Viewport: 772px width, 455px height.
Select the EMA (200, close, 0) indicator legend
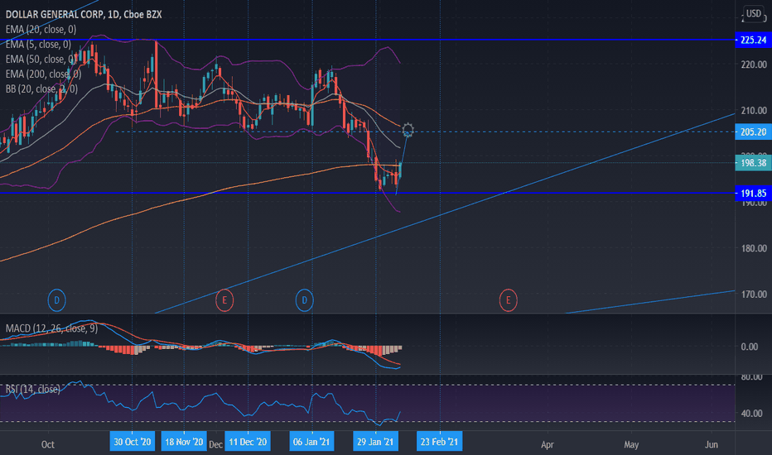tap(43, 74)
